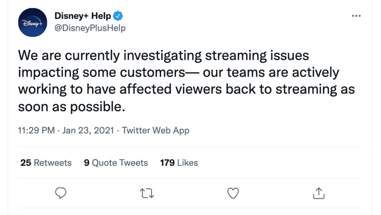Show the 179 Likes list
This screenshot has width=381, height=215.
coord(179,163)
